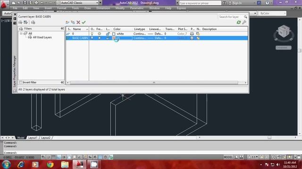Toggle MODEL space button in status bar

[x=228, y=157]
